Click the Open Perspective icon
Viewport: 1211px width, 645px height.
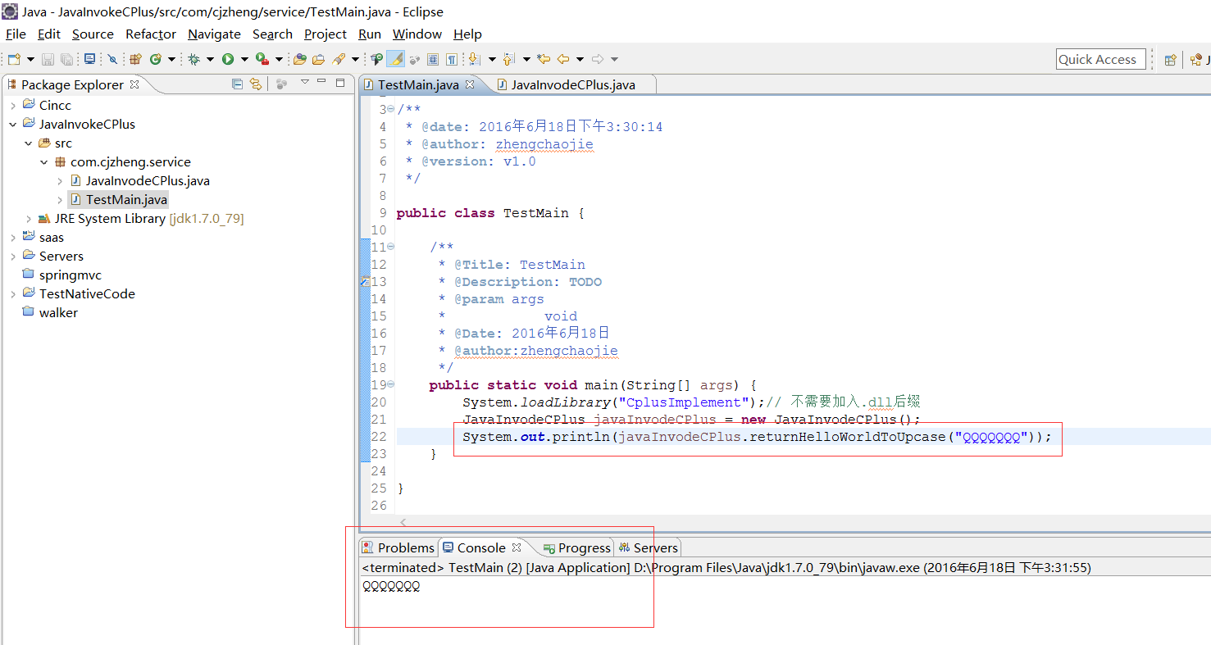pyautogui.click(x=1171, y=59)
